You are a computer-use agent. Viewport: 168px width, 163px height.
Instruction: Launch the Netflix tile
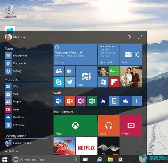(87, 146)
